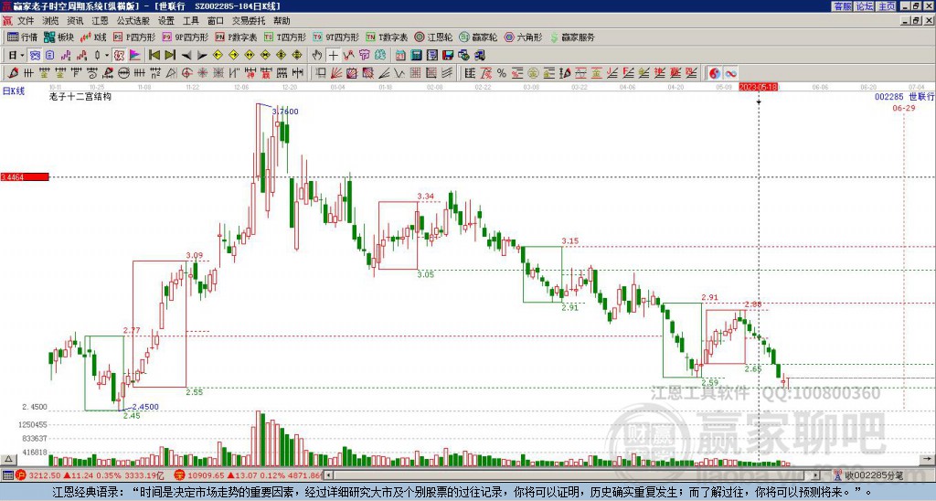Jump to first bar green arrow icon
Screen dimensions: 936x501
[154, 55]
